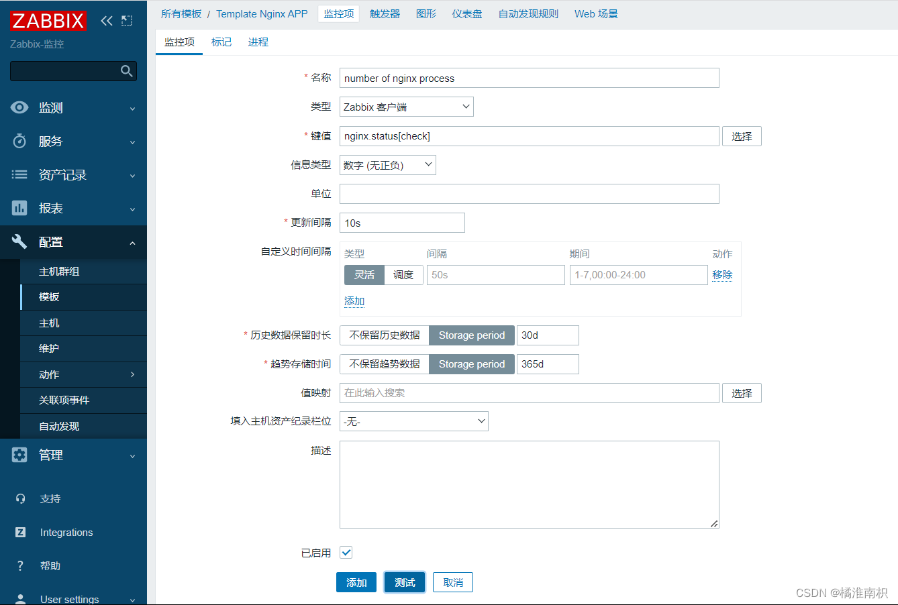898x605 pixels.
Task: Click 选择 button next to 值映射
Action: point(742,393)
